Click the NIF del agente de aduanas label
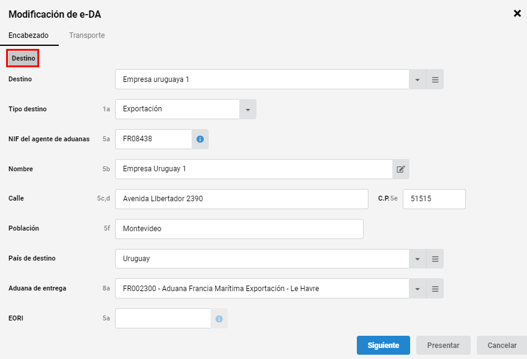 tap(49, 139)
